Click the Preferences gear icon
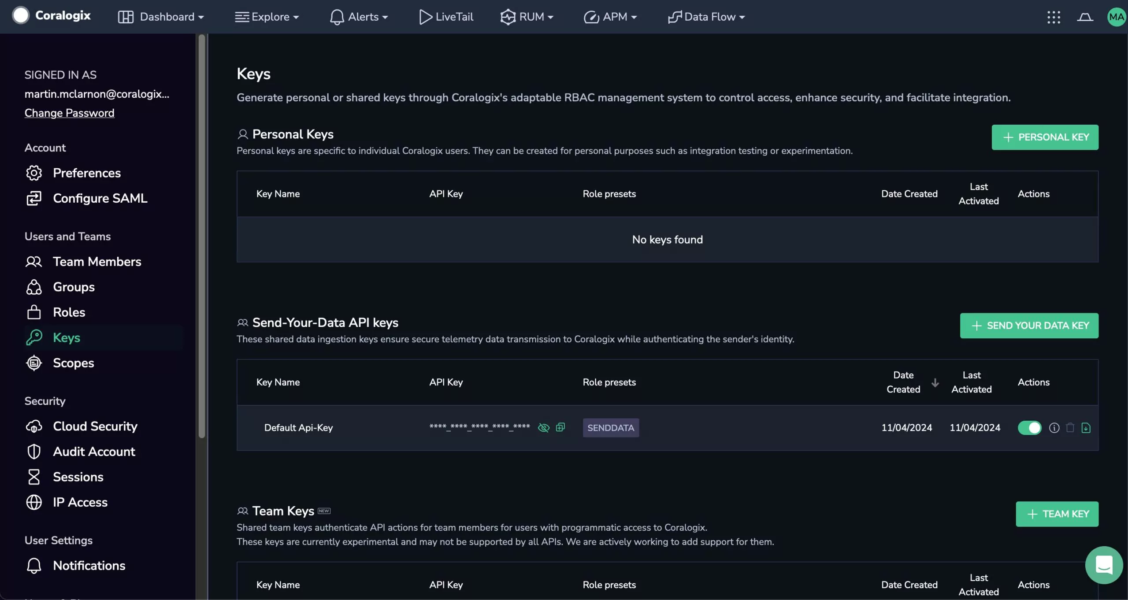Screen dimensions: 1128x600 click(x=34, y=173)
